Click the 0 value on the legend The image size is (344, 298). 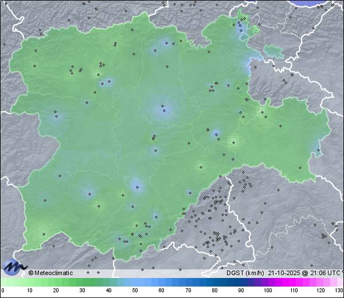[3, 291]
